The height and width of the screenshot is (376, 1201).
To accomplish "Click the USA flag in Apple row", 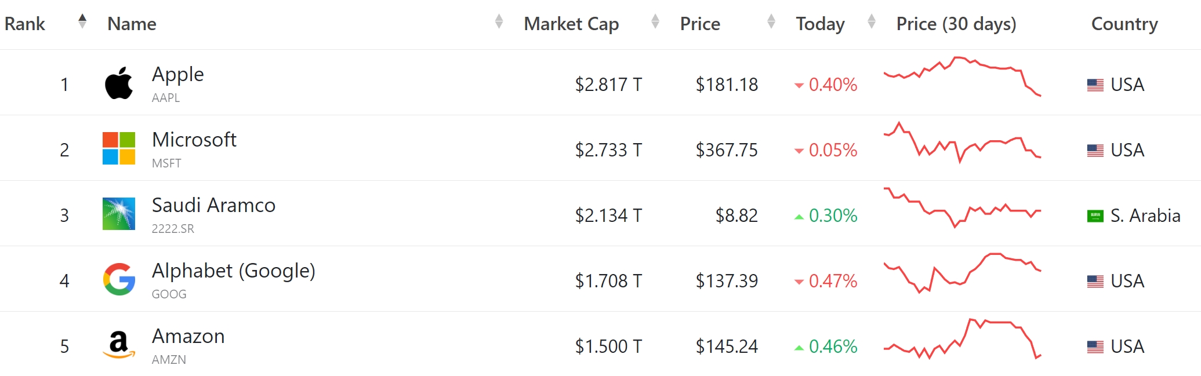I will point(1095,85).
